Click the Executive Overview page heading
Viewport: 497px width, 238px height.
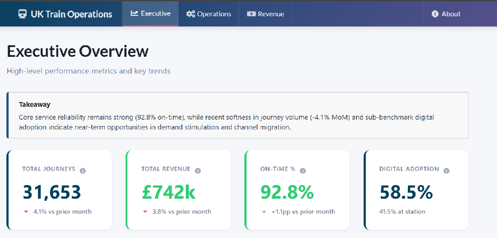[x=78, y=51]
